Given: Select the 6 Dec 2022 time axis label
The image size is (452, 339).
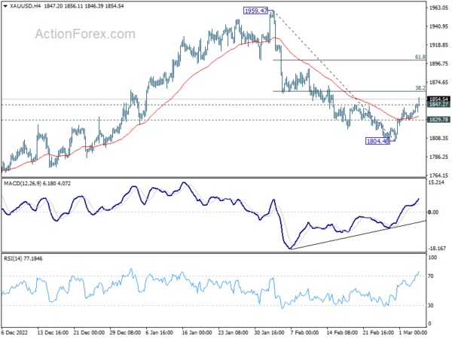Looking at the screenshot, I should click(15, 333).
